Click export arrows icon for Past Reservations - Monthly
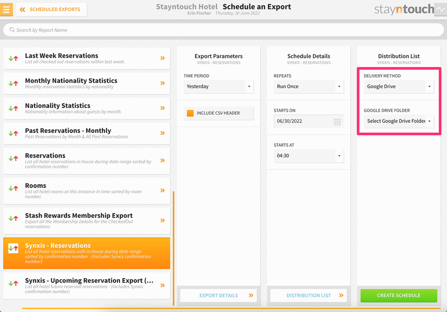 point(13,133)
